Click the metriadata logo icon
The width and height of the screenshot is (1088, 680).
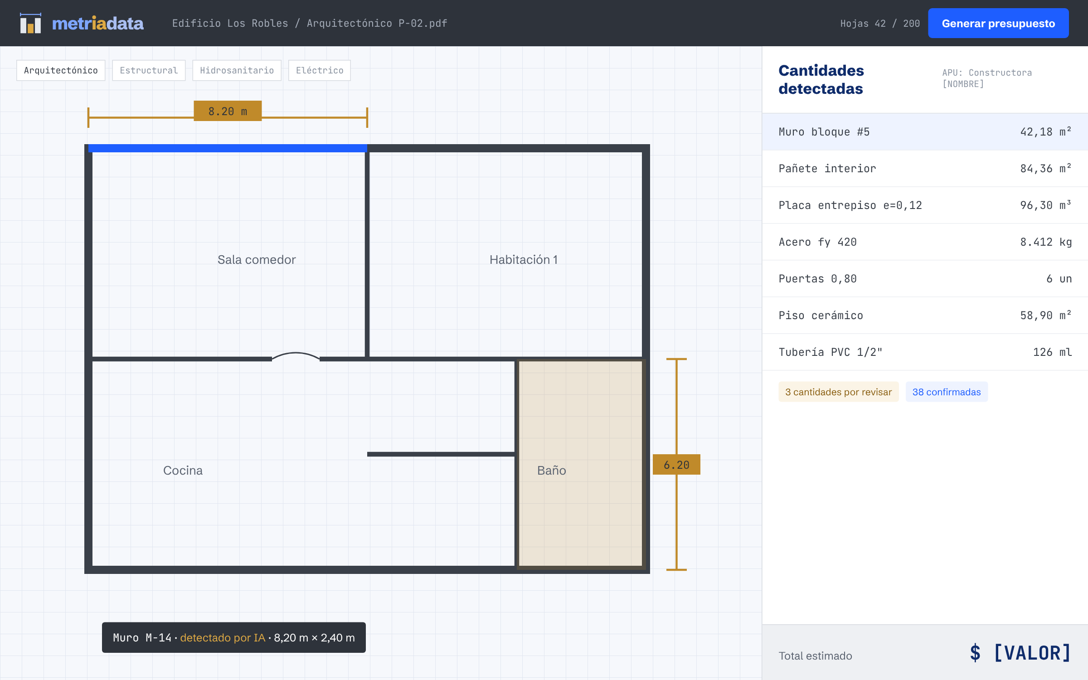point(31,23)
